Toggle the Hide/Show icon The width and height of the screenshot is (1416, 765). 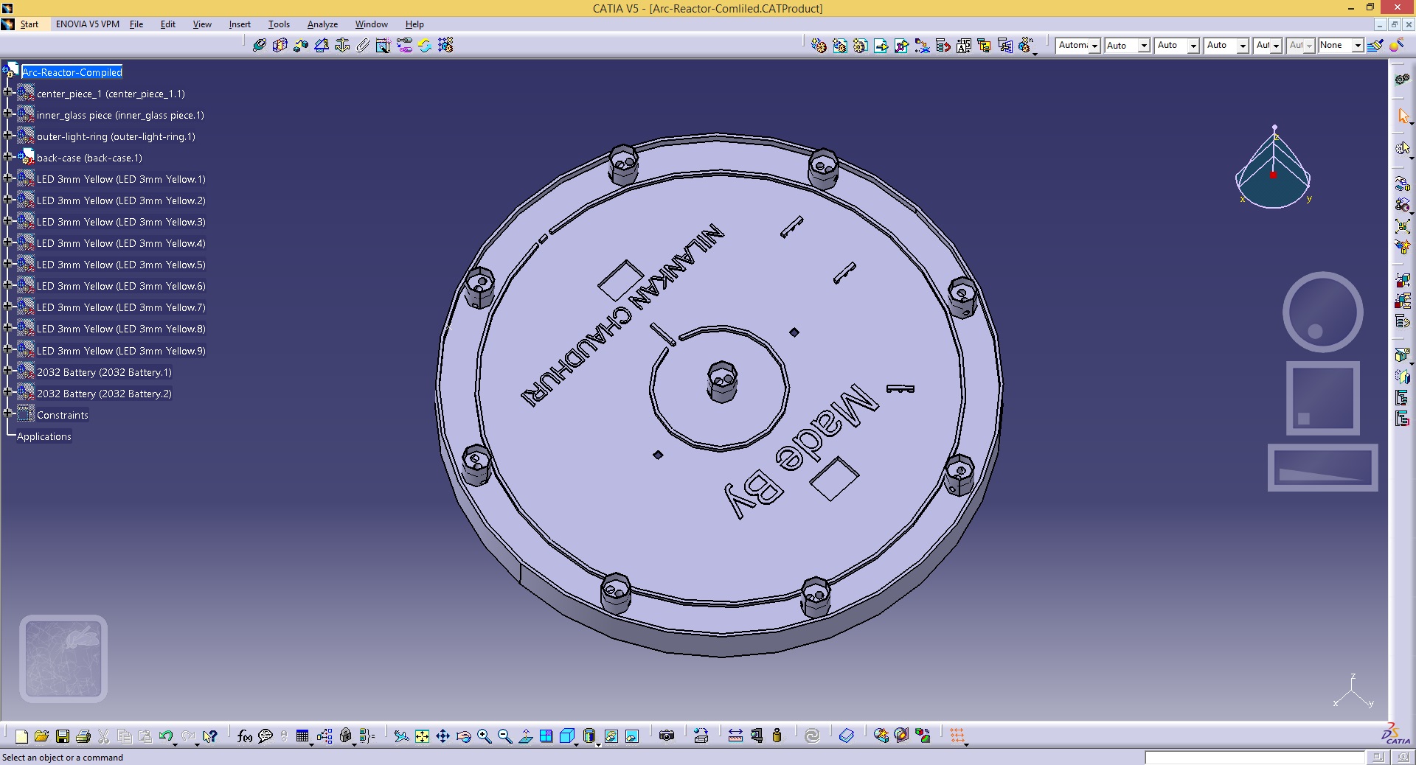611,736
